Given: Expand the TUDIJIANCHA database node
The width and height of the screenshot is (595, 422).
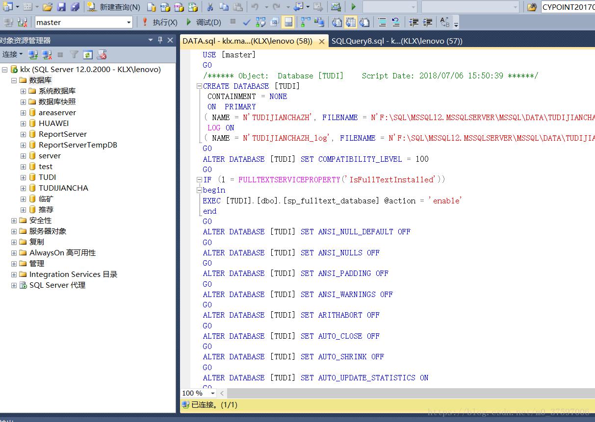Looking at the screenshot, I should pyautogui.click(x=23, y=188).
